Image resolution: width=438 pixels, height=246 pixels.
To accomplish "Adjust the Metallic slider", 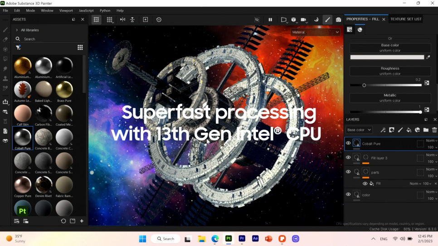I will click(385, 112).
